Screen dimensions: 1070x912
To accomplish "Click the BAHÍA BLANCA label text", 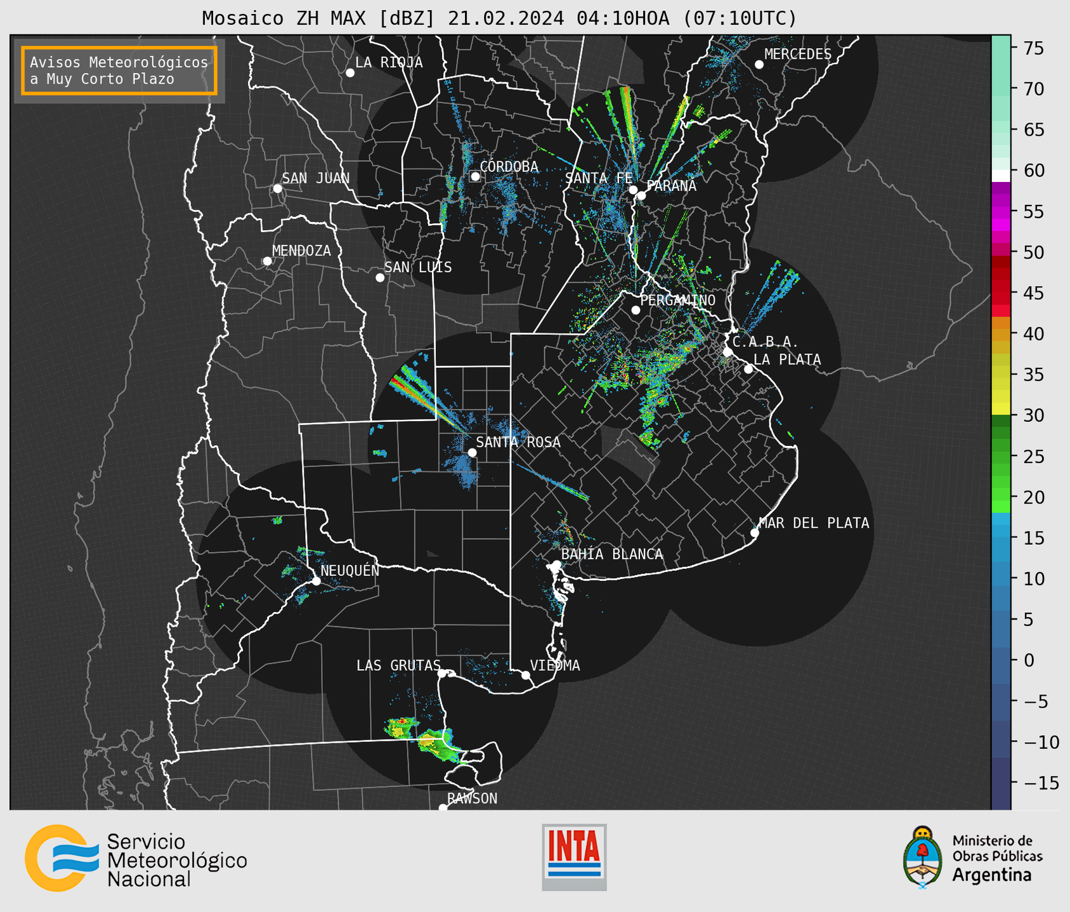I will coord(612,554).
